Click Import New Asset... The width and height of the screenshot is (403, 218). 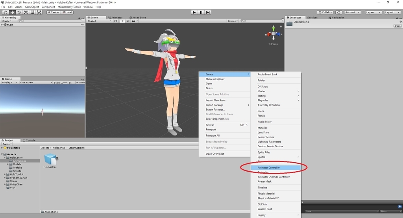[225, 100]
